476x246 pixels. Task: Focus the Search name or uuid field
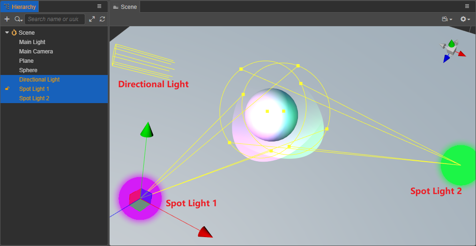pos(55,19)
